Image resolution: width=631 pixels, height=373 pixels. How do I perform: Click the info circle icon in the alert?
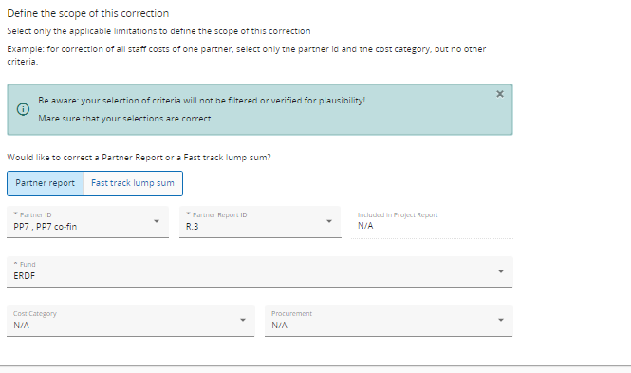23,109
